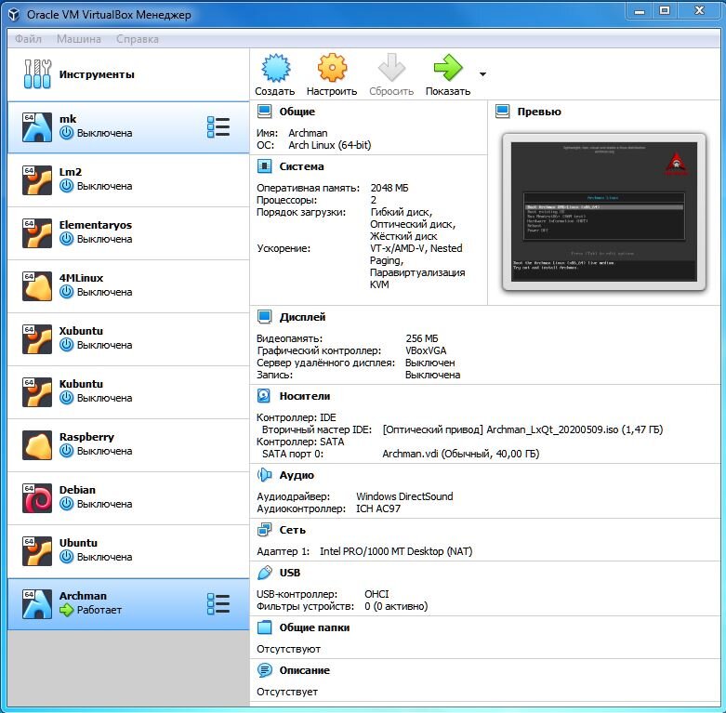The height and width of the screenshot is (713, 726).
Task: Click the Общие папки folder icon
Action: point(264,627)
